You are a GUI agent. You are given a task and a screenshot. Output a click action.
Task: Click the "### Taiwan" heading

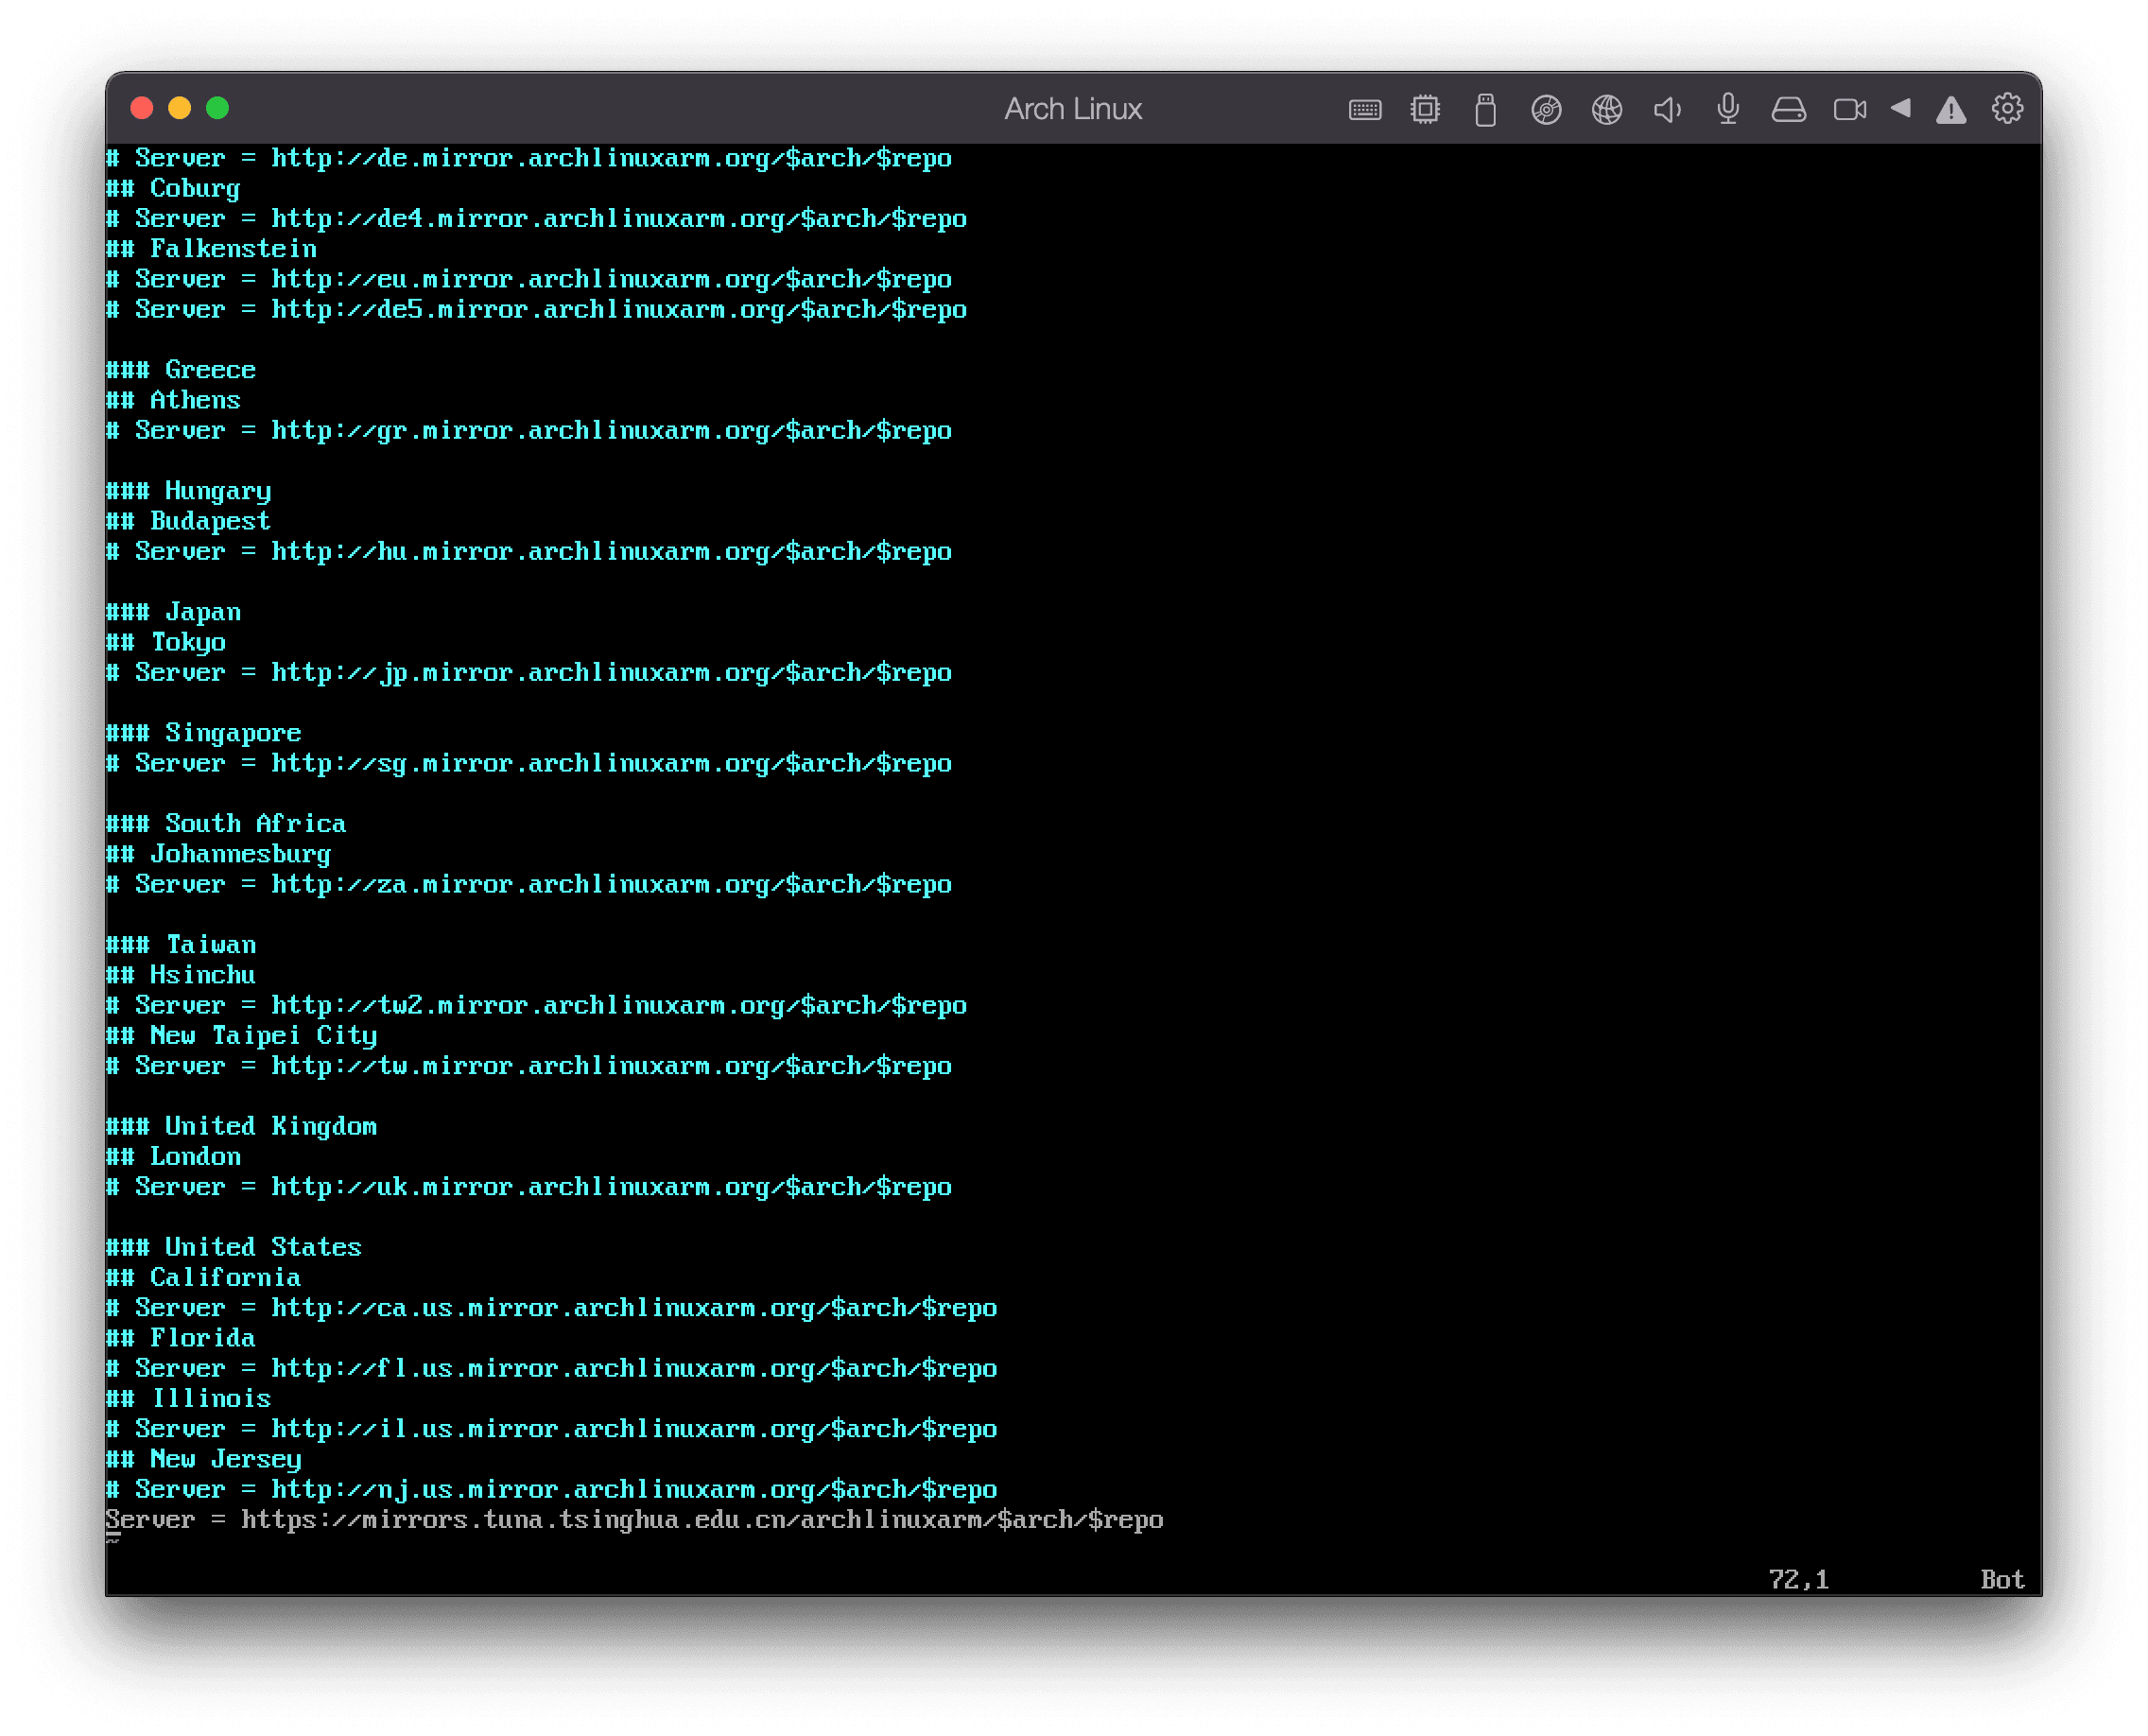(181, 945)
